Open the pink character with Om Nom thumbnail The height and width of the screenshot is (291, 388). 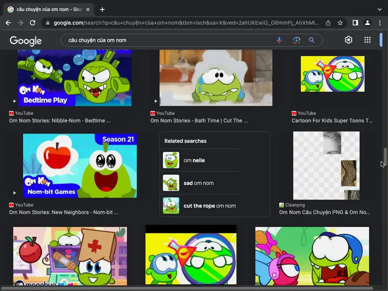tap(312, 256)
